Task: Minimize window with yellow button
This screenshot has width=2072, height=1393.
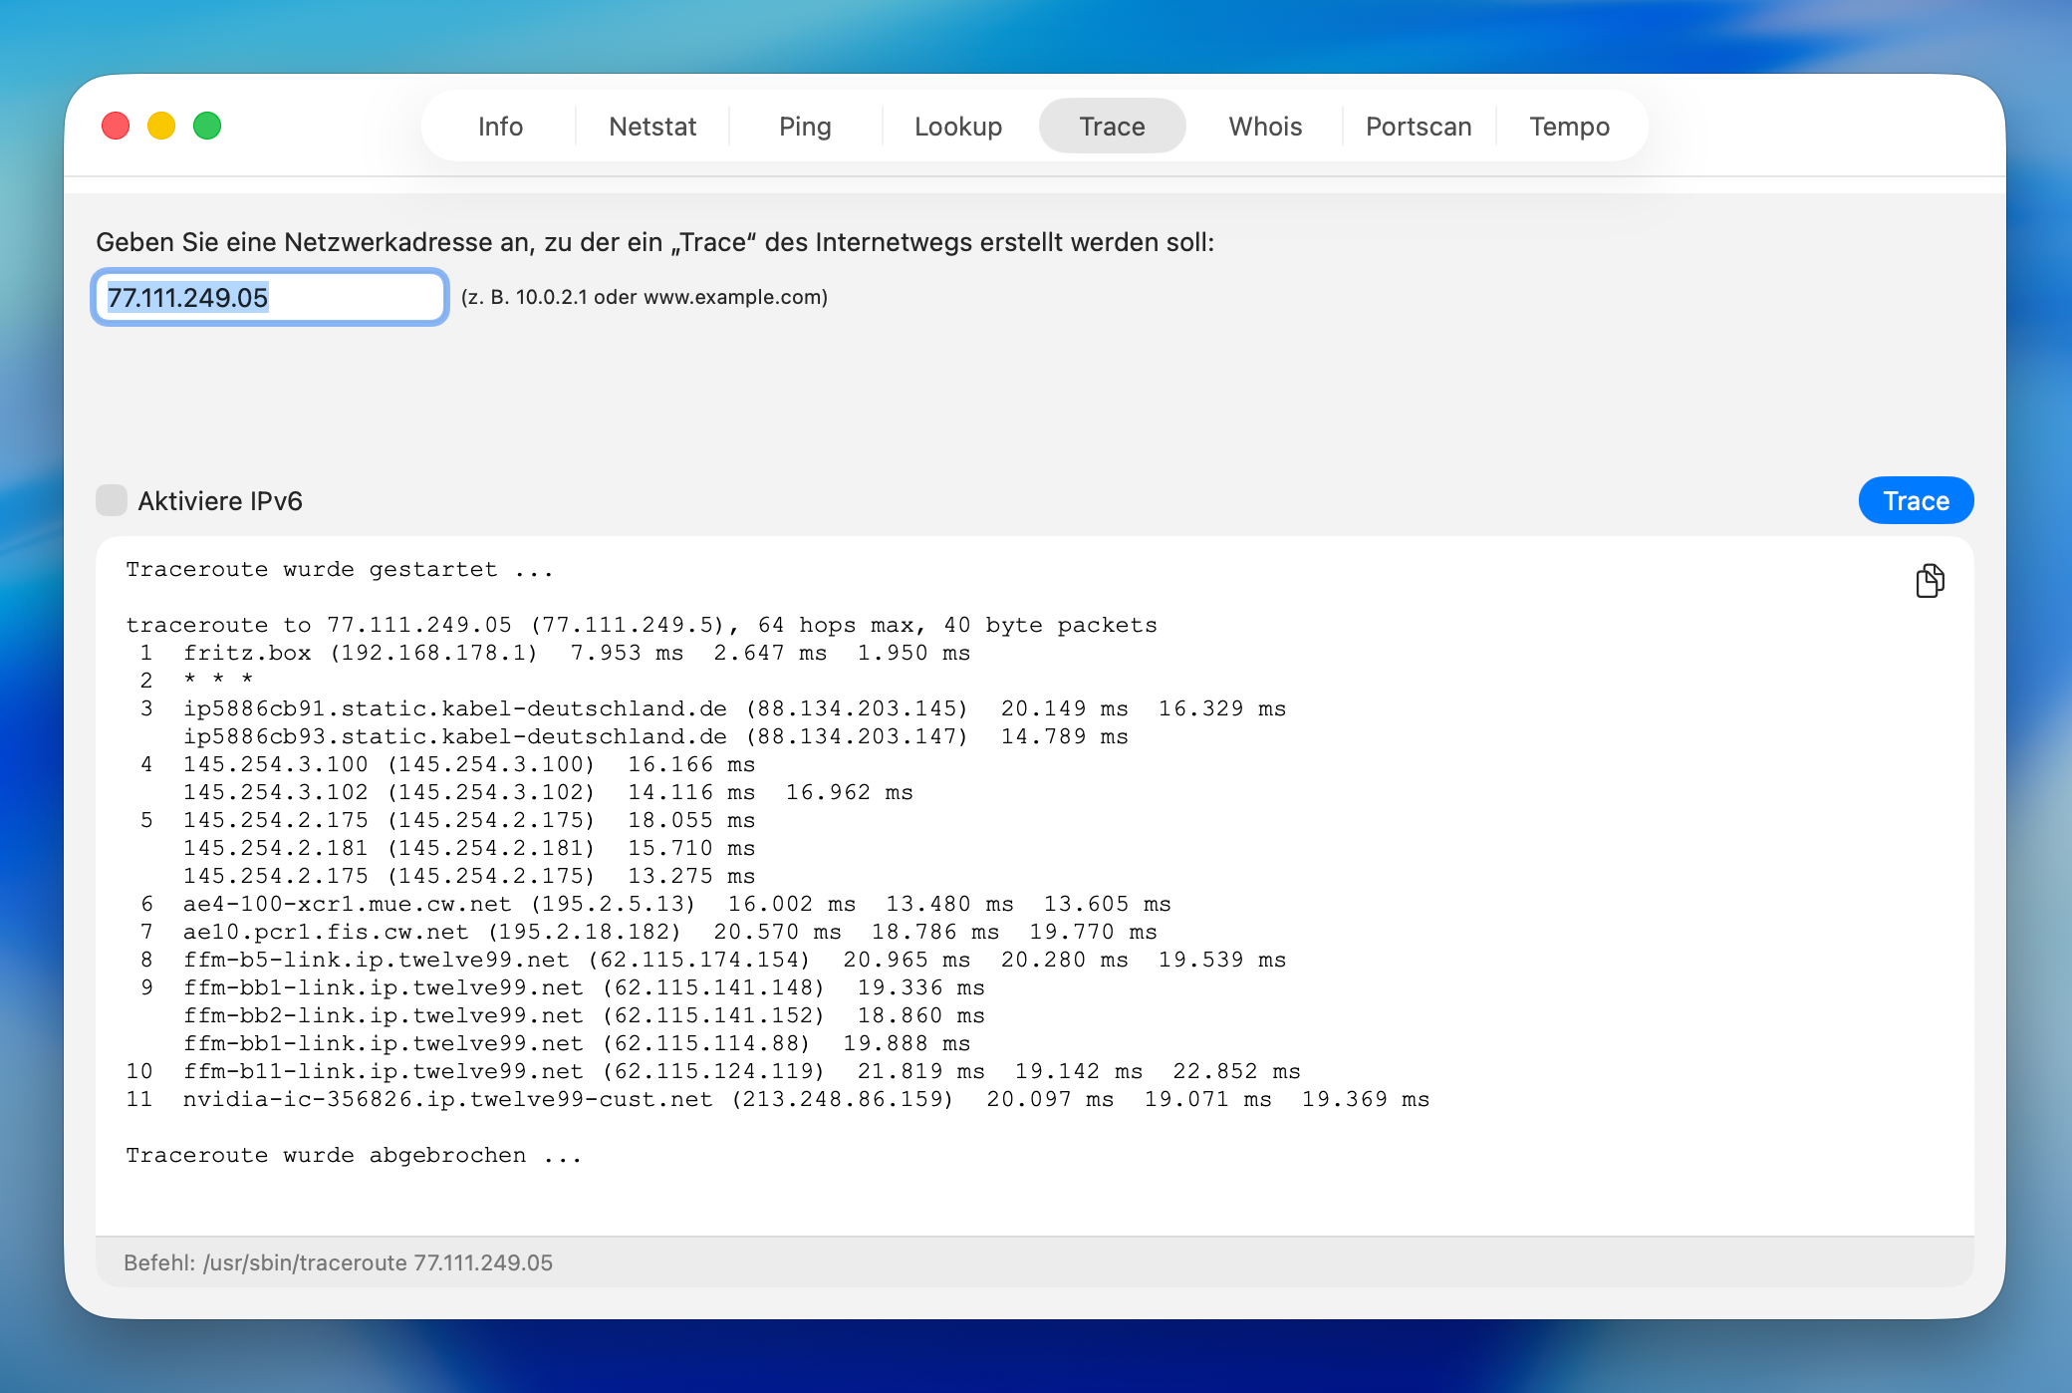Action: pos(161,126)
